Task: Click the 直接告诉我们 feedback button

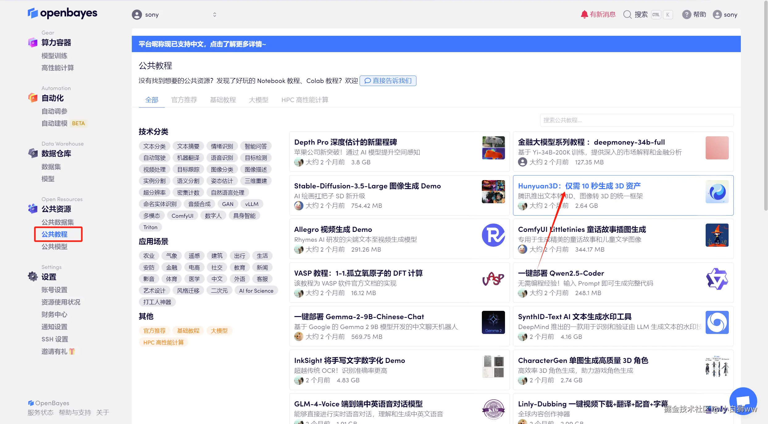Action: click(x=388, y=81)
